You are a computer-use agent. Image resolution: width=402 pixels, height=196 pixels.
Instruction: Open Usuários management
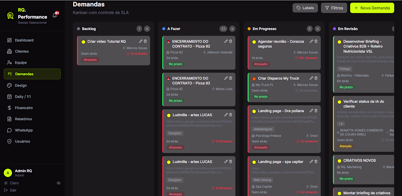click(32, 142)
